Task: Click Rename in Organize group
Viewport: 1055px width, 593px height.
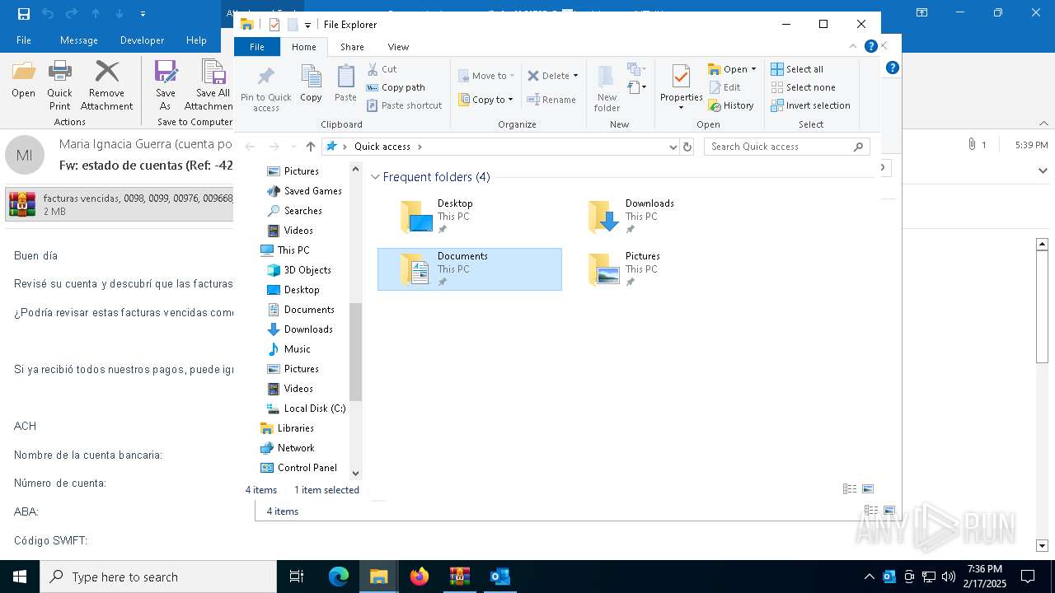Action: pos(551,100)
